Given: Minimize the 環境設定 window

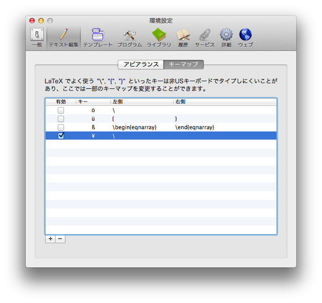Looking at the screenshot, I should pos(41,21).
